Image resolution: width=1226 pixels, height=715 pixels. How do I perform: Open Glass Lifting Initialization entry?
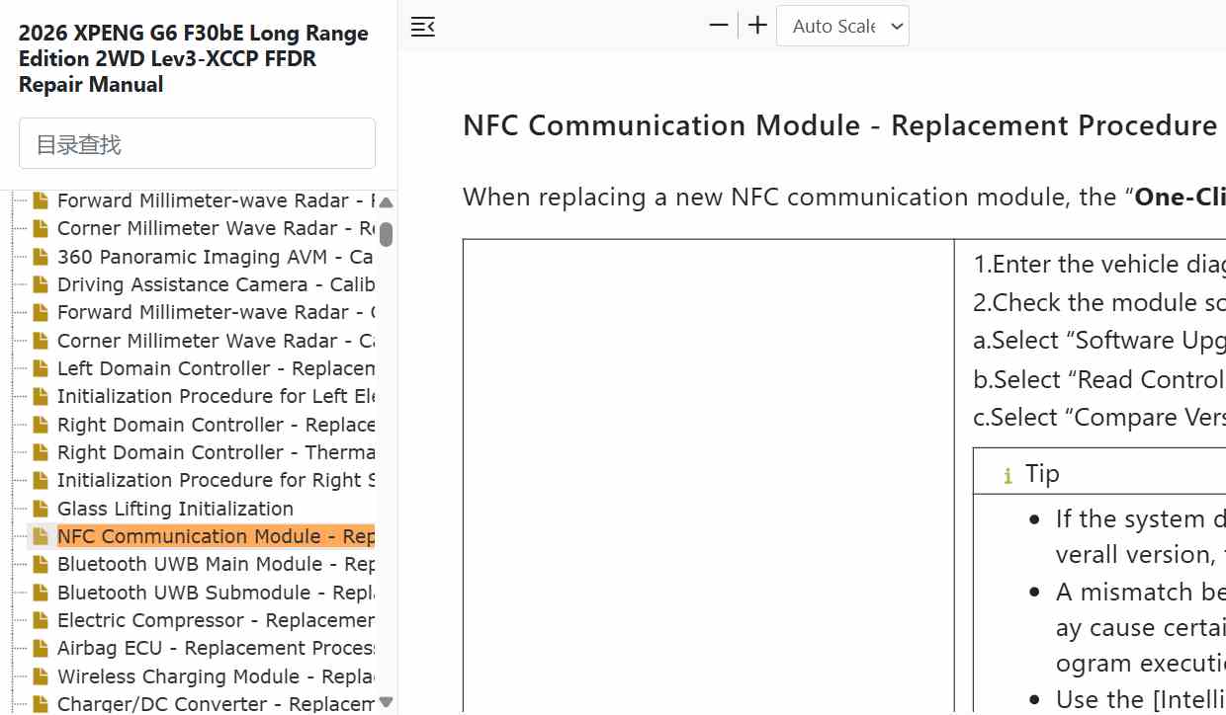pos(175,509)
